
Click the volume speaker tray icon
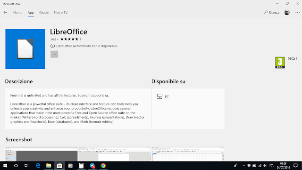tap(265, 166)
